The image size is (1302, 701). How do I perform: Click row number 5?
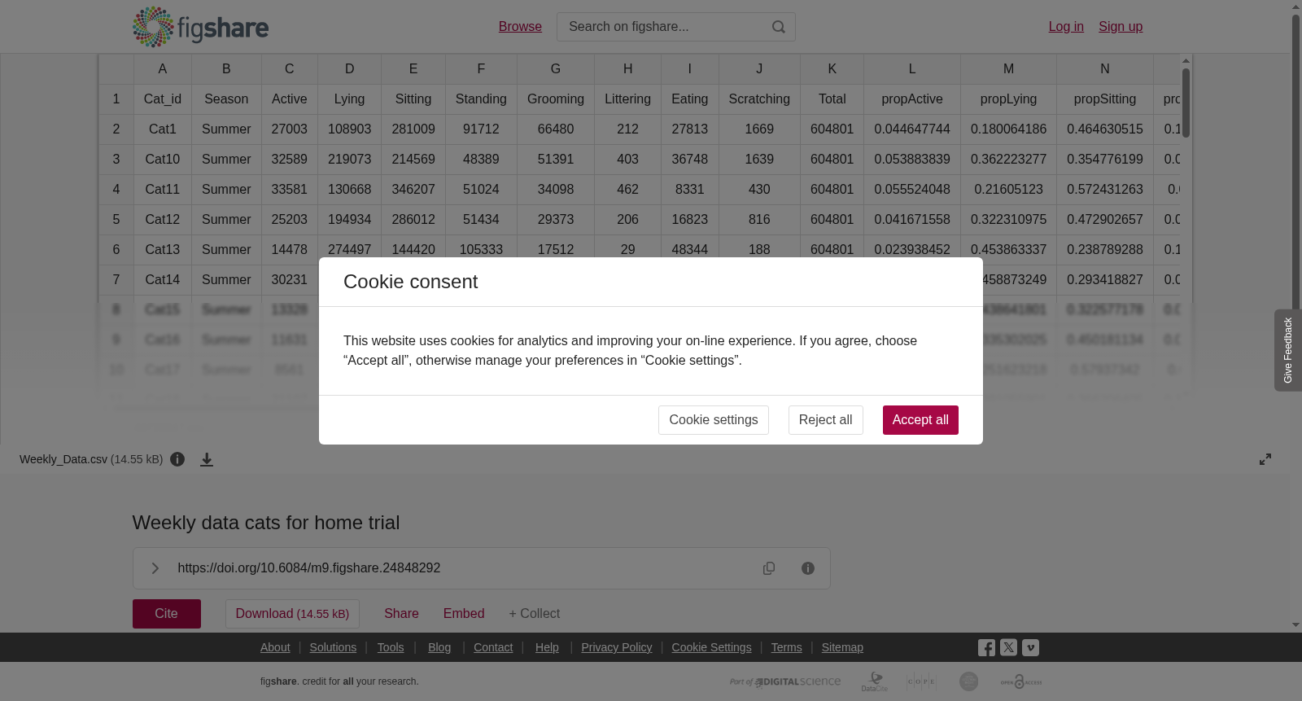tap(116, 220)
